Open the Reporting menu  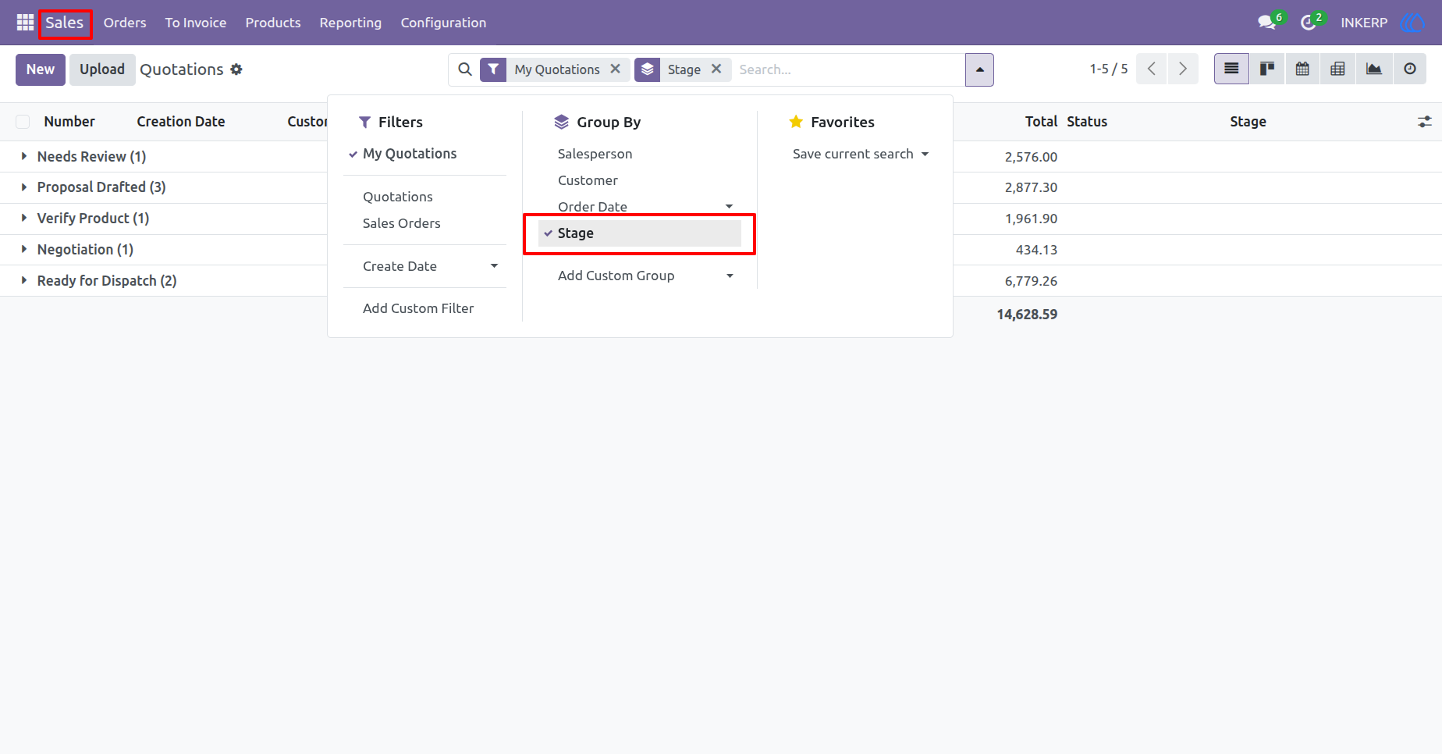350,23
